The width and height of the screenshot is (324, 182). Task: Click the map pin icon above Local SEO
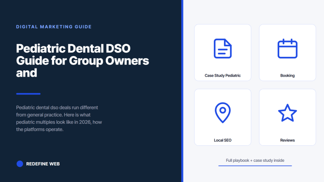pyautogui.click(x=223, y=112)
